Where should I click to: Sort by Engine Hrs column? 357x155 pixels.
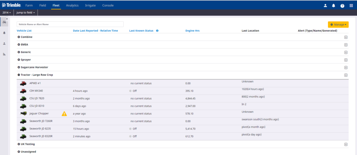pos(192,31)
